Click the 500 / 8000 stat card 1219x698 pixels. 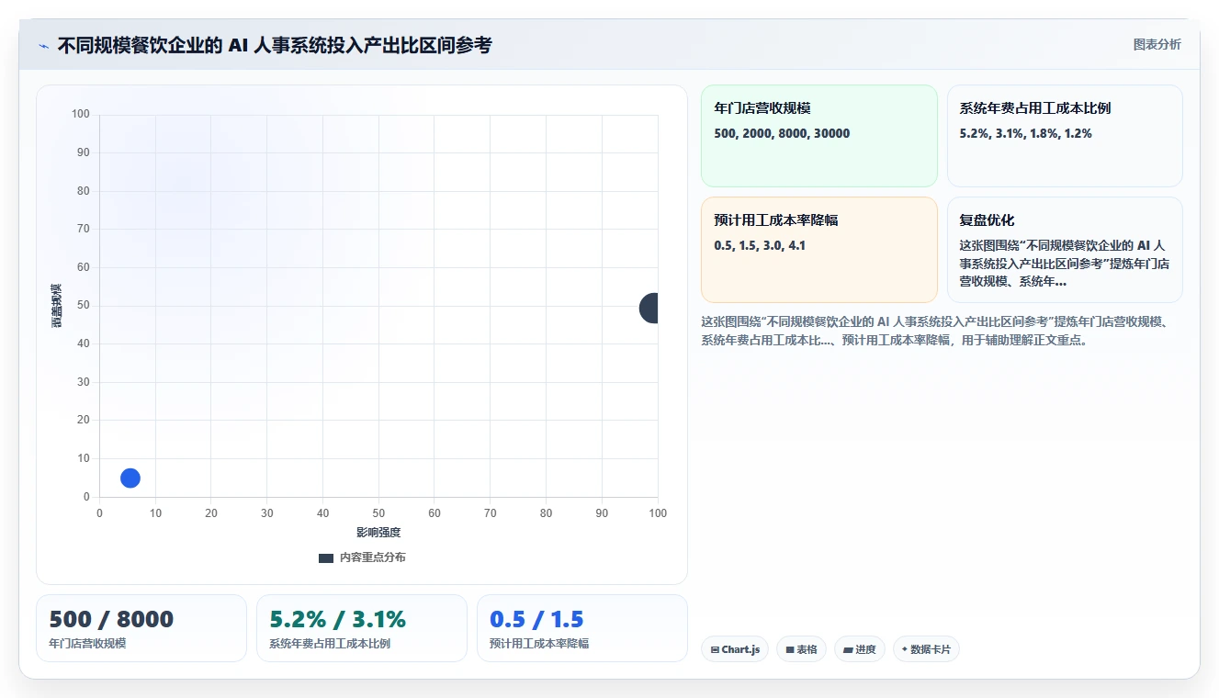(x=141, y=628)
